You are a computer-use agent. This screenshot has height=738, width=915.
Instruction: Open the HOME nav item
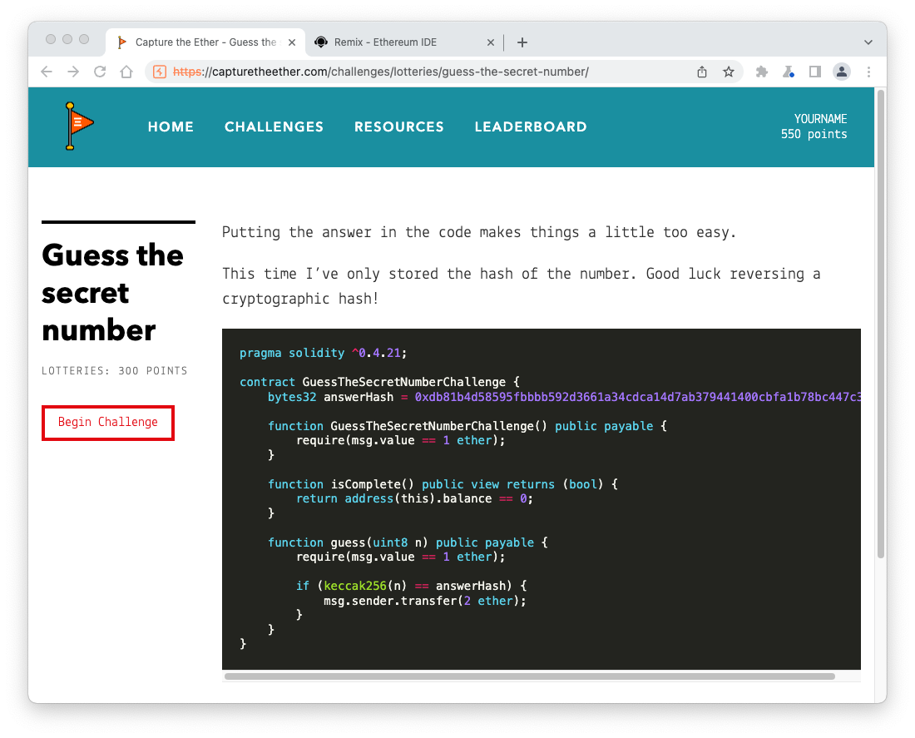[x=171, y=126]
